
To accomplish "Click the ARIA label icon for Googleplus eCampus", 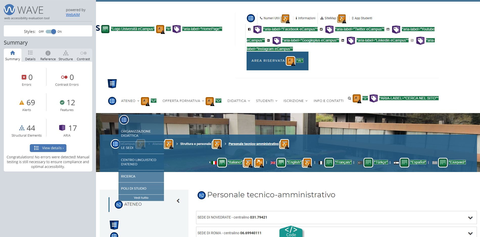I will (x=277, y=40).
